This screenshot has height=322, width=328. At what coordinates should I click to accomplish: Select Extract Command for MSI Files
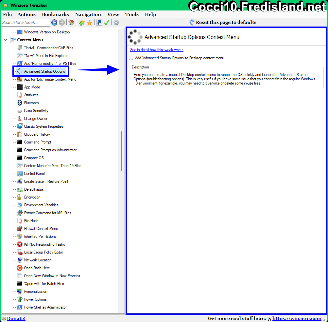47,213
